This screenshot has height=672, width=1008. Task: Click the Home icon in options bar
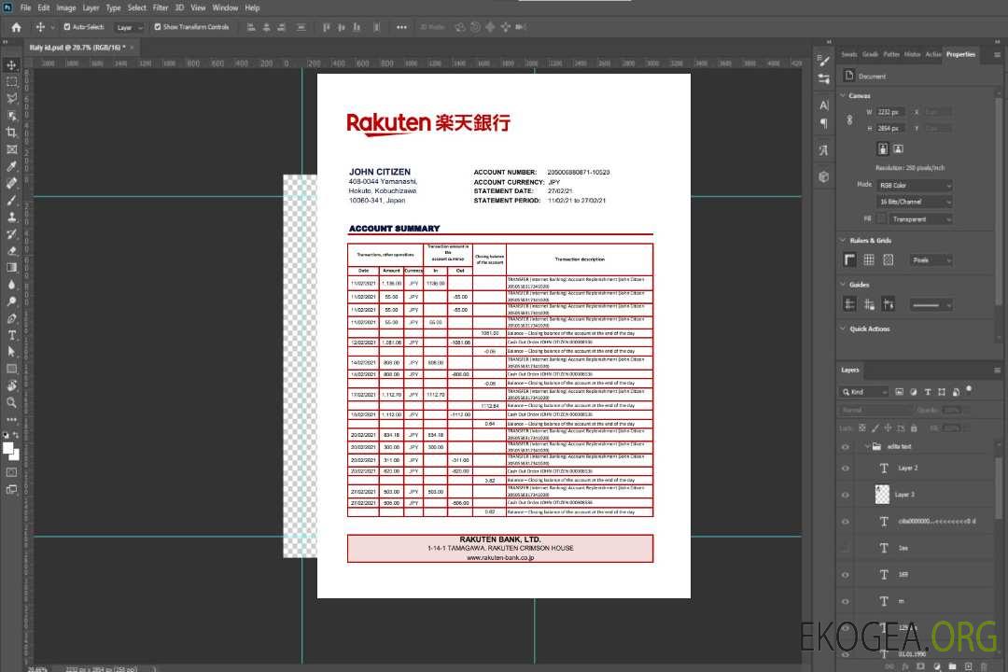coord(16,27)
